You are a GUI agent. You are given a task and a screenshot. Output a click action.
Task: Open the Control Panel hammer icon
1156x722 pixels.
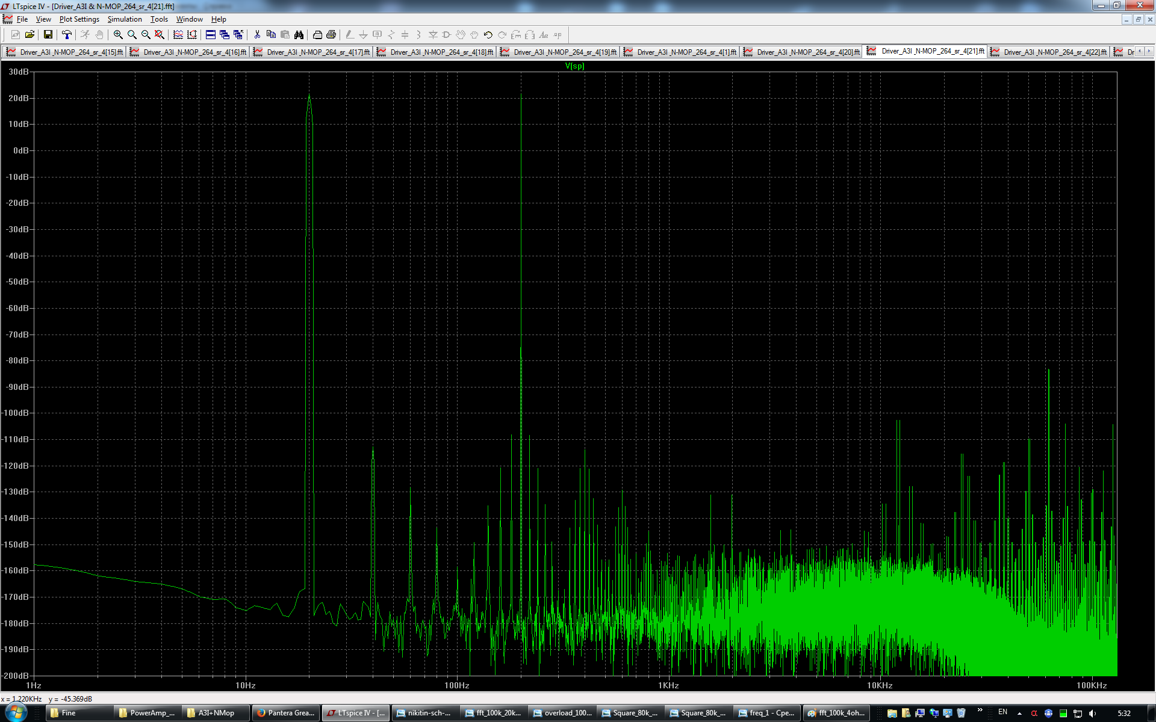tap(67, 35)
